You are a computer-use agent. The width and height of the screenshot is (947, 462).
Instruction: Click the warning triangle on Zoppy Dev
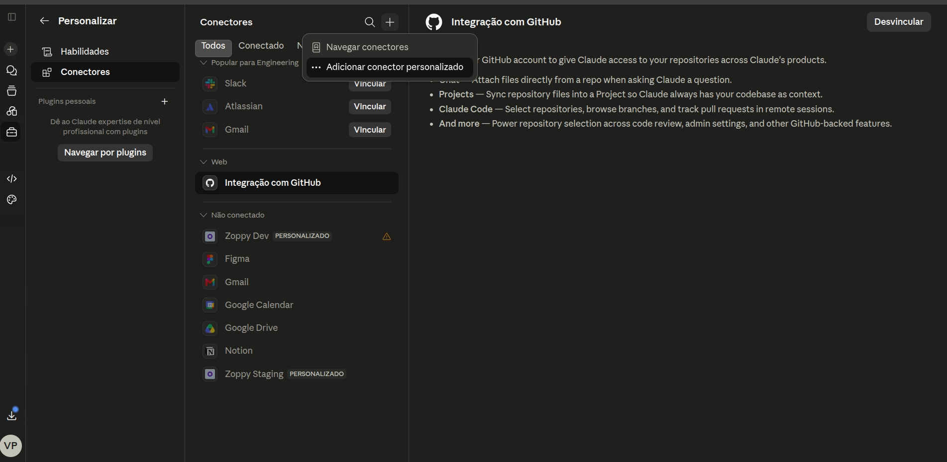point(387,236)
